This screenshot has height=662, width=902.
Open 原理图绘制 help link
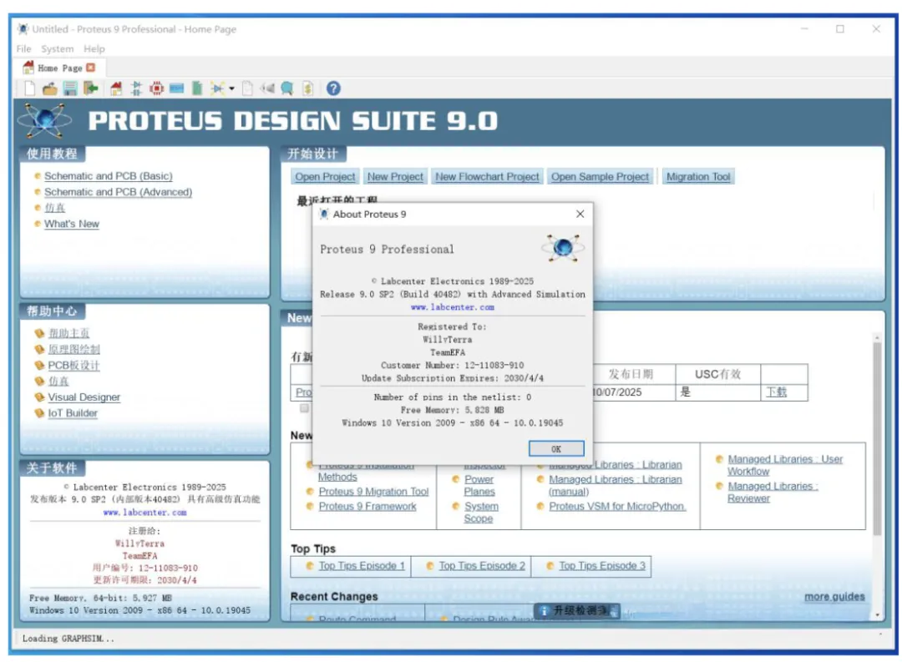(73, 349)
